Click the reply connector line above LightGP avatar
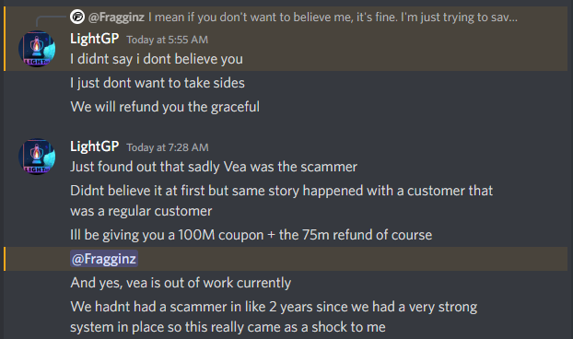 [x=51, y=21]
